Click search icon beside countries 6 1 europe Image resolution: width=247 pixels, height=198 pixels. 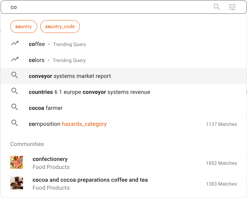tap(14, 91)
